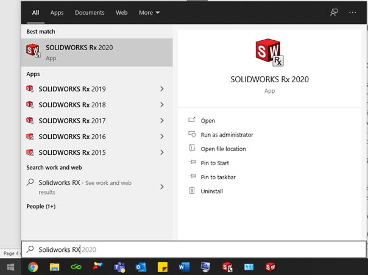Screen dimensions: 368x275
Task: Choose Open file location
Action: coord(223,149)
